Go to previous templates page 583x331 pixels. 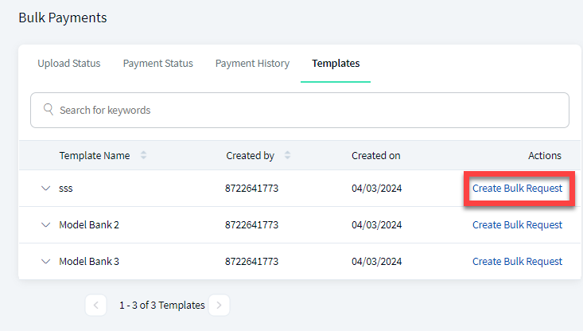[x=96, y=305]
